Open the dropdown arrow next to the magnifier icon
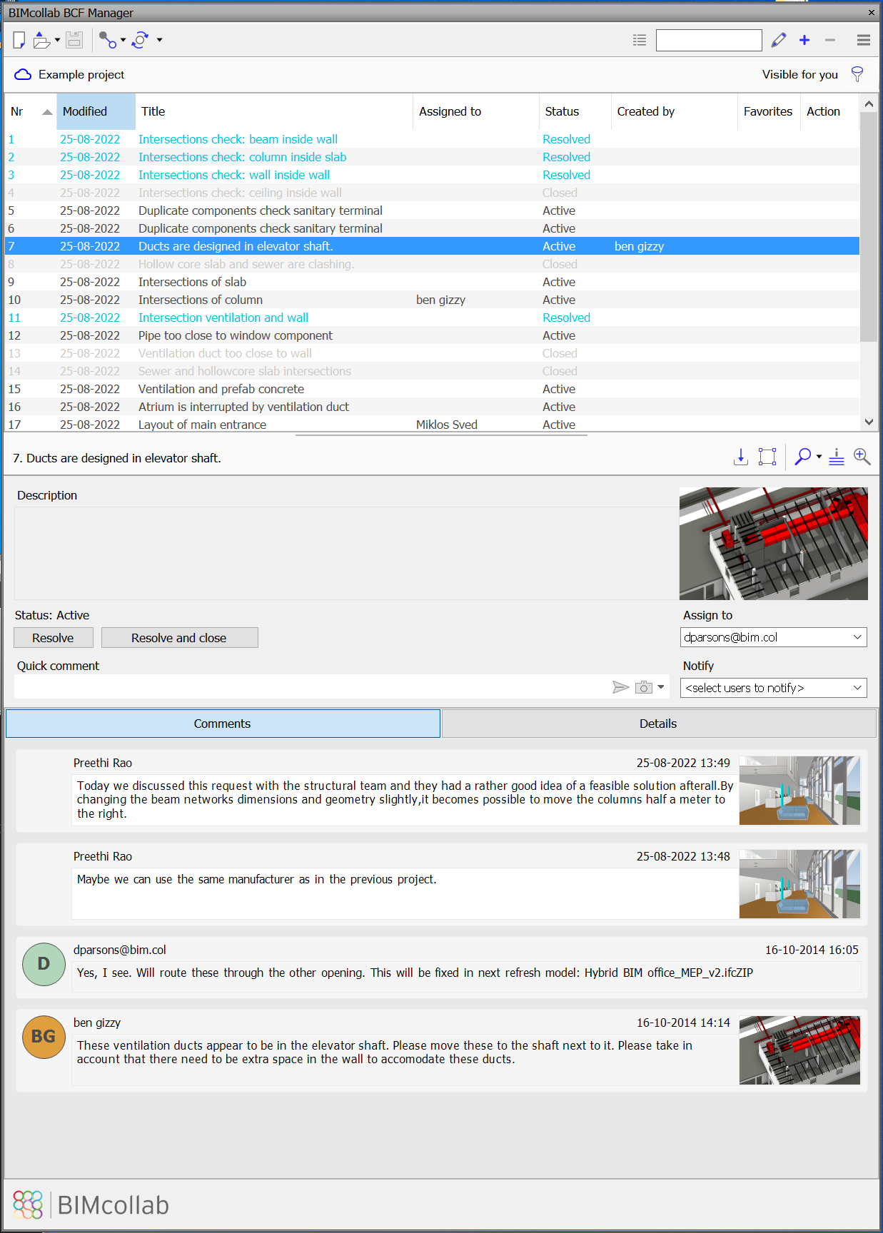Image resolution: width=883 pixels, height=1233 pixels. point(819,457)
